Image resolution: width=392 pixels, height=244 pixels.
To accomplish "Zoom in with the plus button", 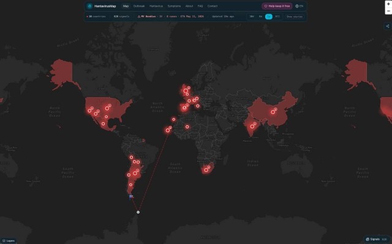I will coord(388,4).
